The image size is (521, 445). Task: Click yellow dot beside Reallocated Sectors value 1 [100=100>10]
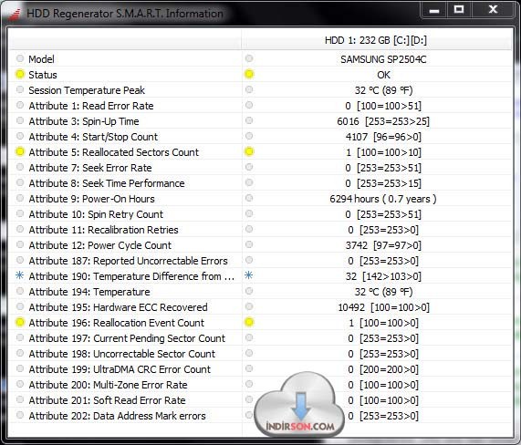pos(249,151)
